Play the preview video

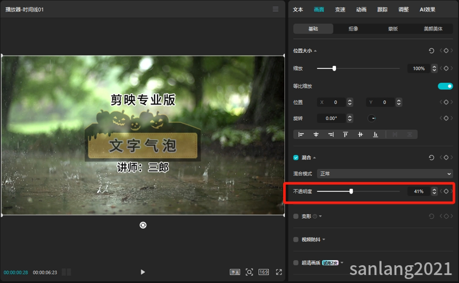(x=142, y=272)
